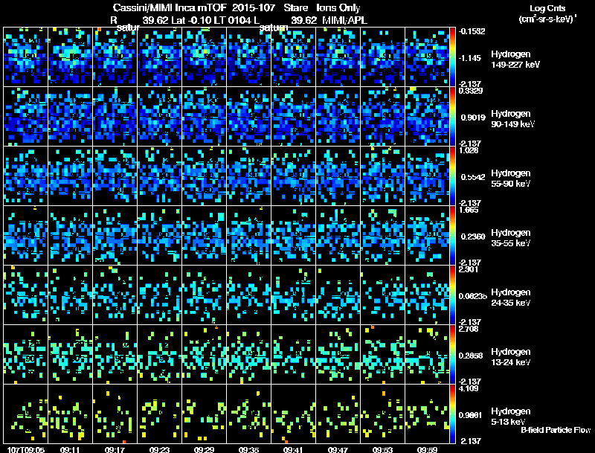Viewport: 595px width, 453px height.
Task: Click the color bar for Hydrogen 5-13 keV
Action: [x=452, y=414]
